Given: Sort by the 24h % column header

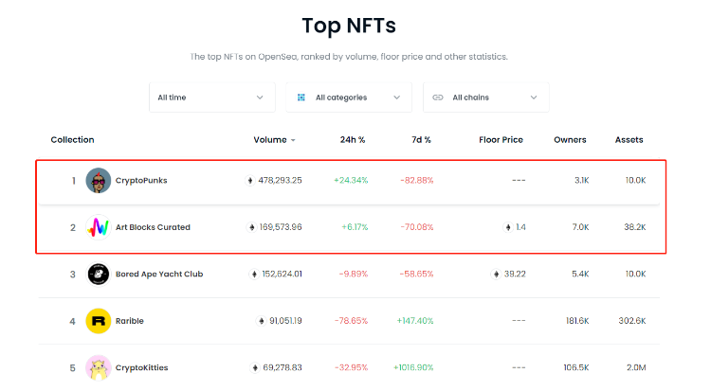Looking at the screenshot, I should (x=353, y=140).
